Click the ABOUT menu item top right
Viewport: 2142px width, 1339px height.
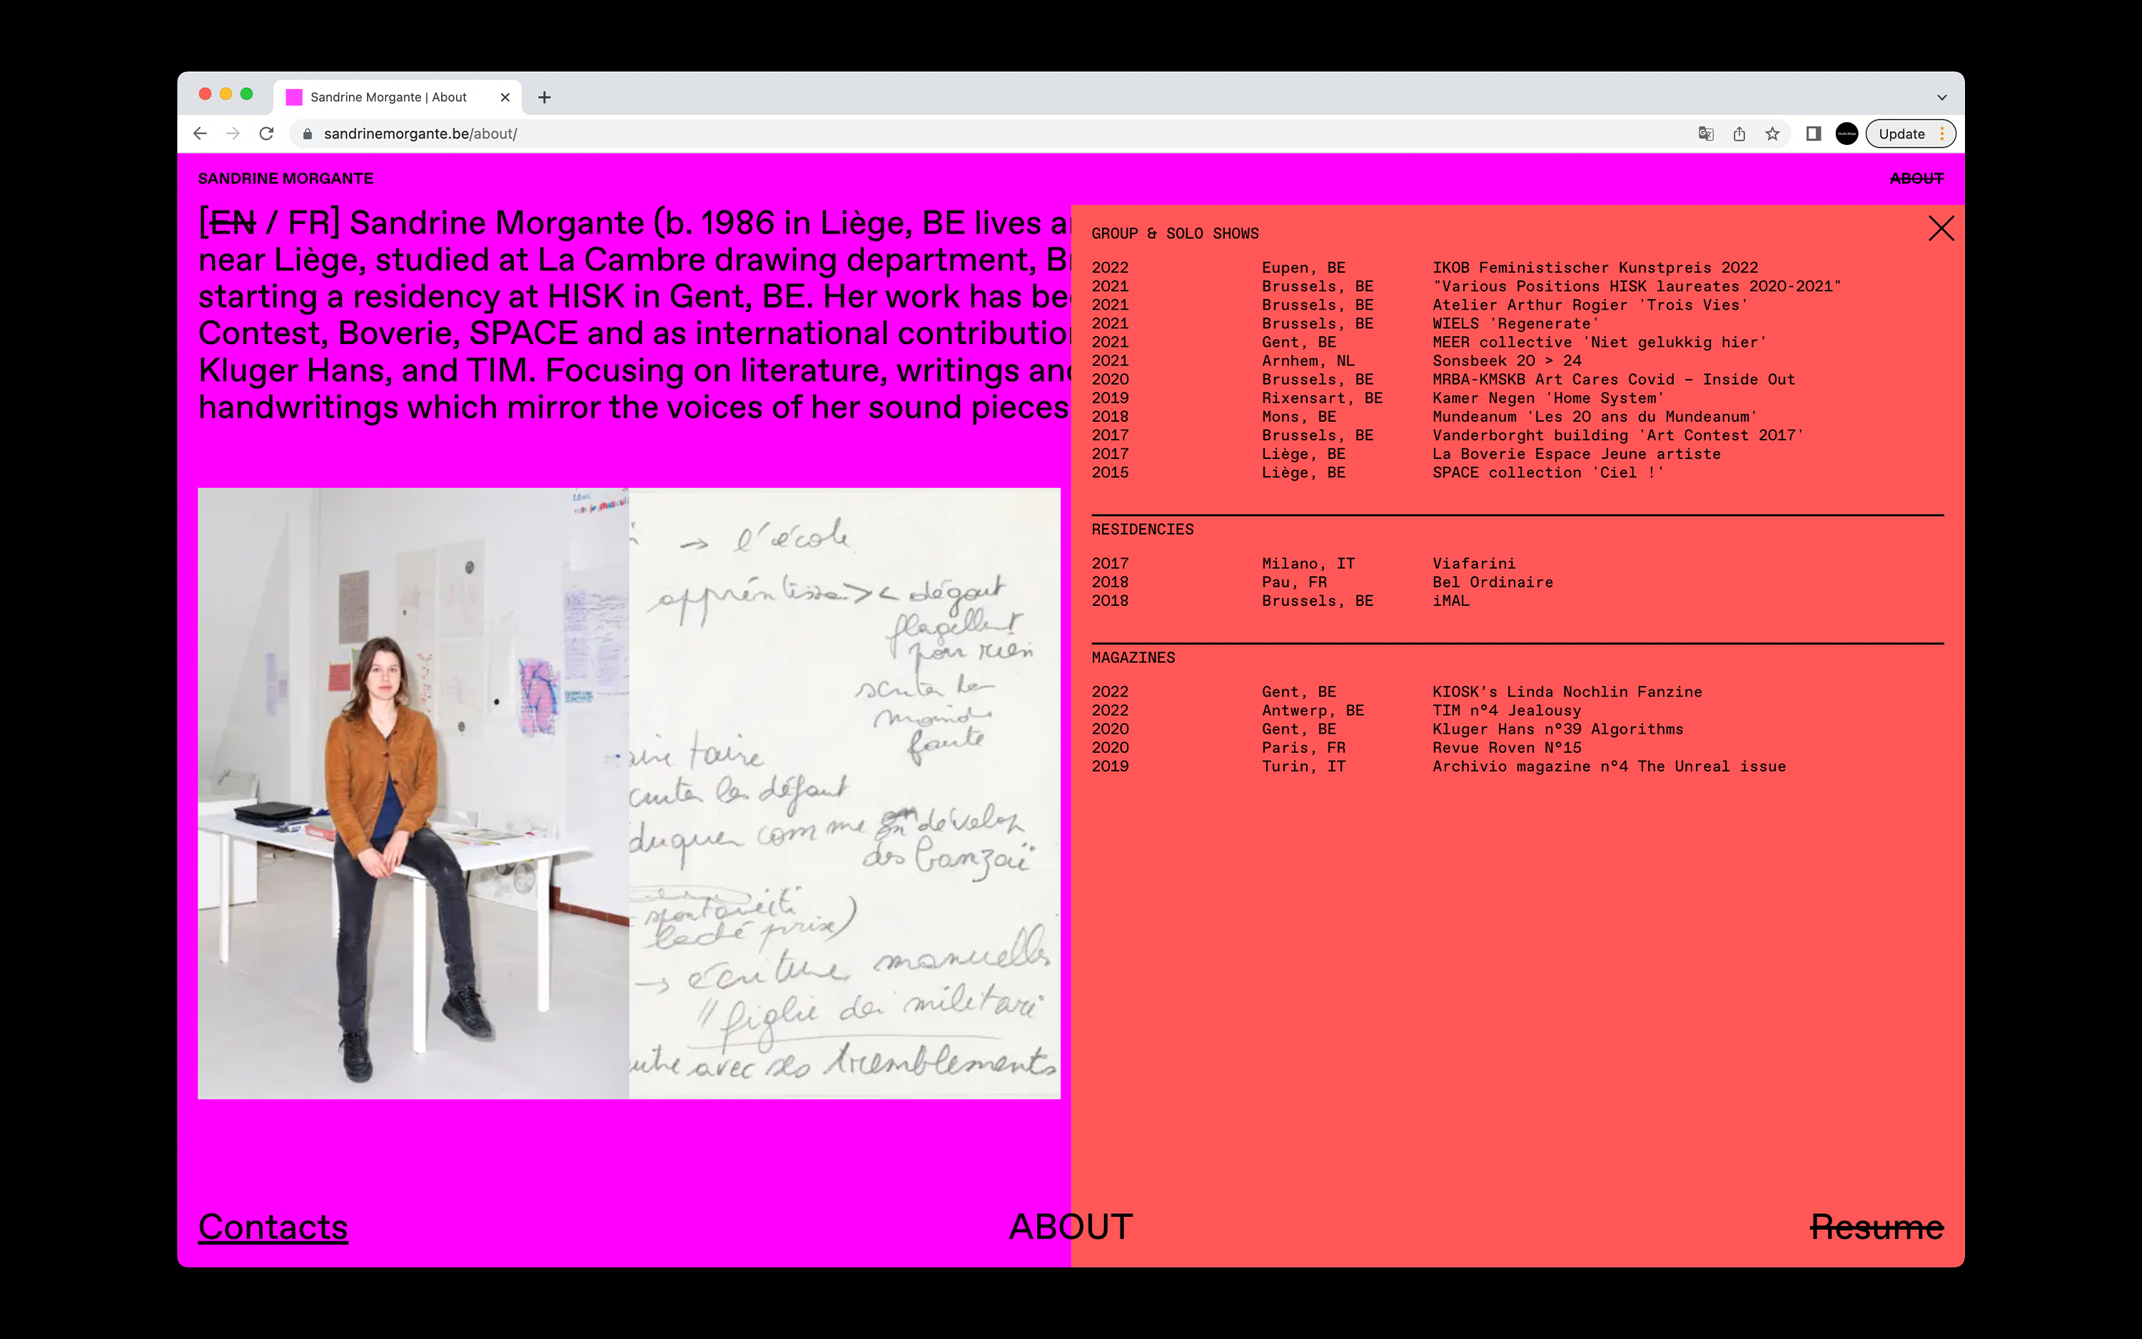tap(1916, 179)
